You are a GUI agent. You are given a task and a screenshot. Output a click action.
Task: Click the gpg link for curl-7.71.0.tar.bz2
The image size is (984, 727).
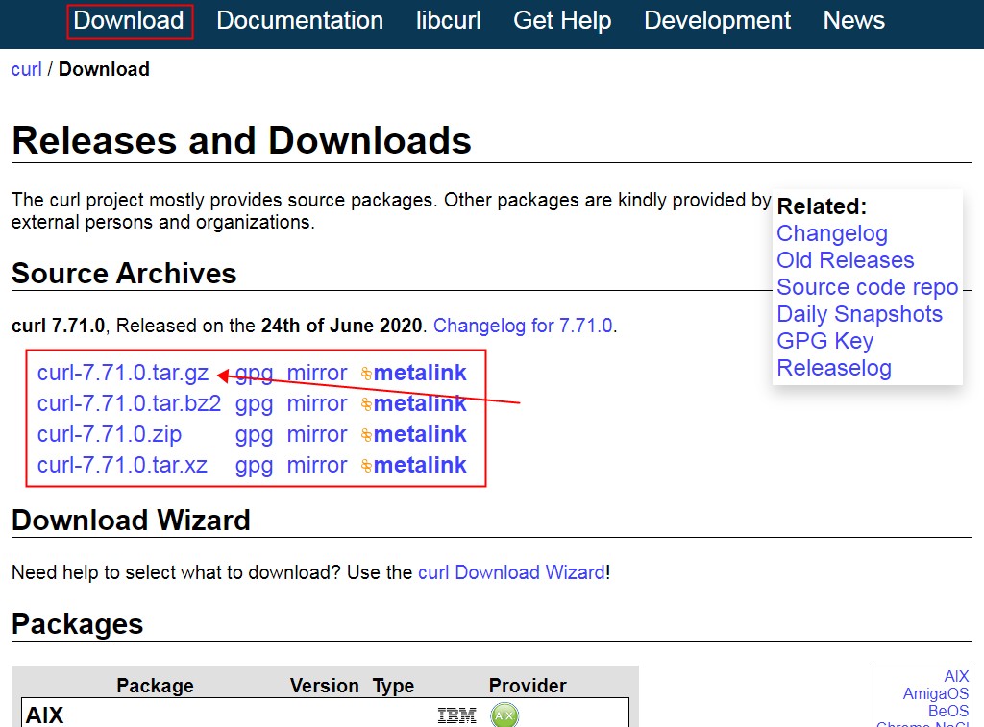point(254,403)
